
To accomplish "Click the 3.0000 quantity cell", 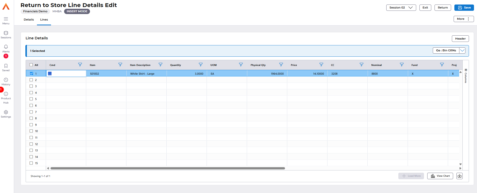I will [x=187, y=74].
